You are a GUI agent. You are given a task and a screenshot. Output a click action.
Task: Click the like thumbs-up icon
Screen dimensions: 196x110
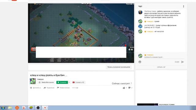124,88
